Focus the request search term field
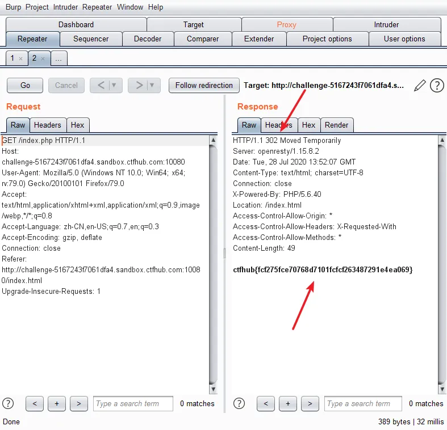 pyautogui.click(x=133, y=403)
